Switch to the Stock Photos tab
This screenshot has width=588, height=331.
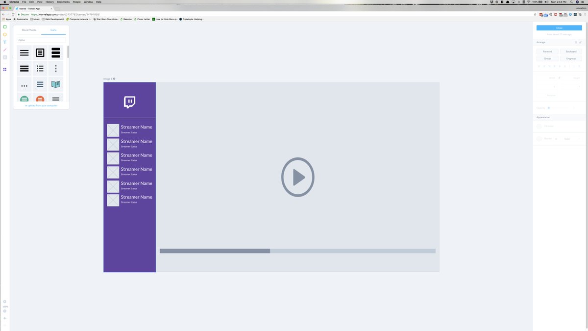[29, 30]
